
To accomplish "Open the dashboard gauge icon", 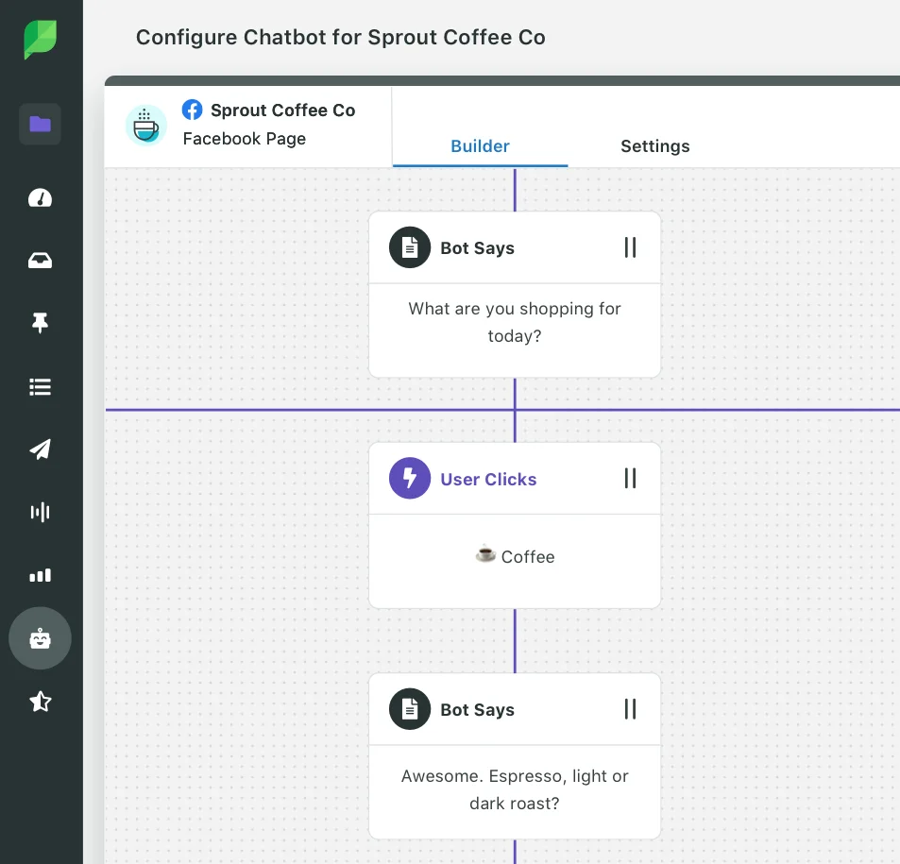I will pyautogui.click(x=40, y=197).
